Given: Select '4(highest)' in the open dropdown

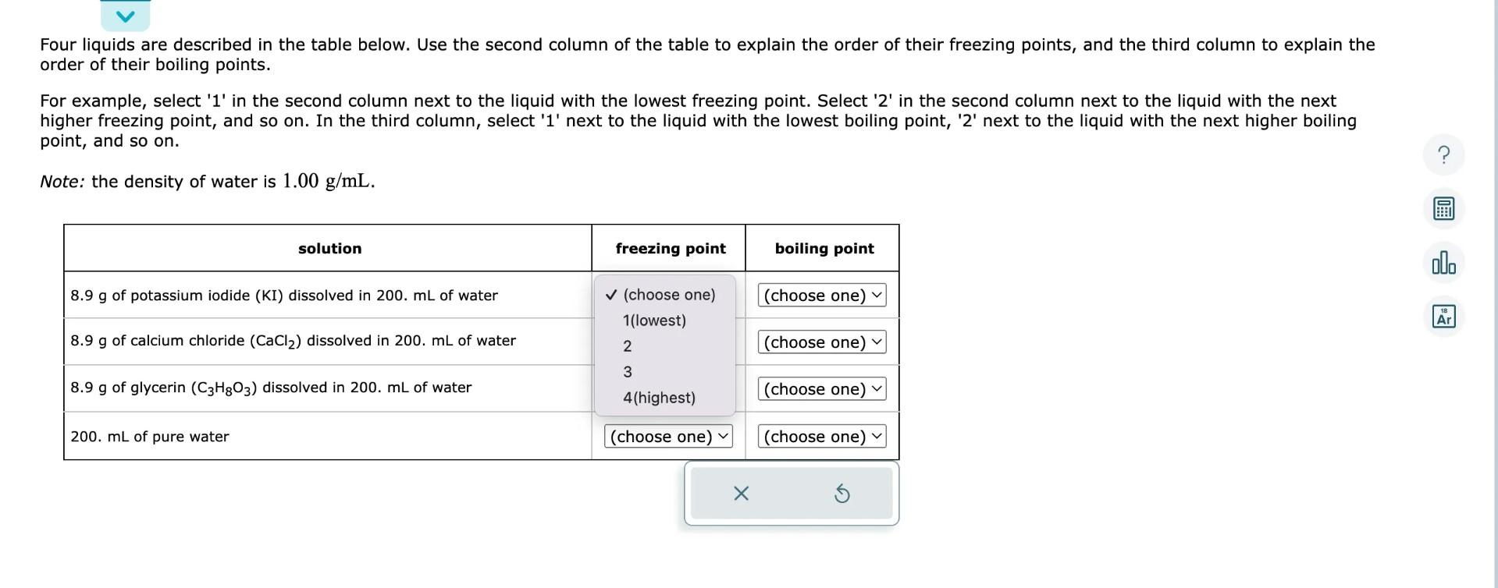Looking at the screenshot, I should pyautogui.click(x=658, y=397).
